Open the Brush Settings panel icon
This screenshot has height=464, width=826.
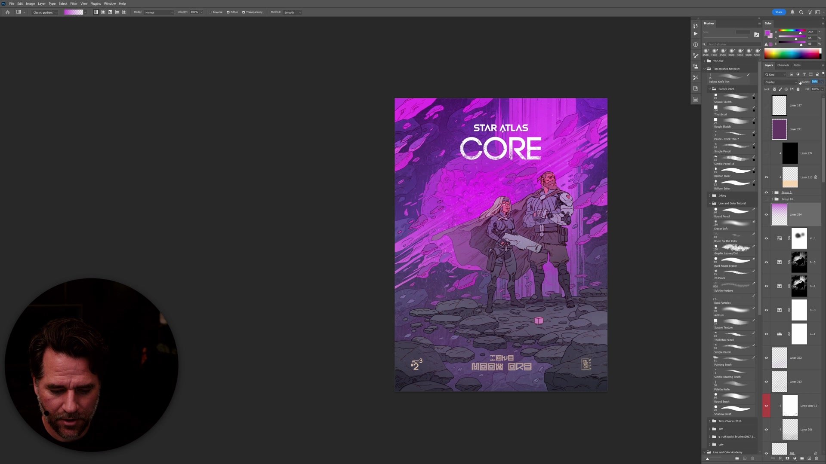point(695,55)
